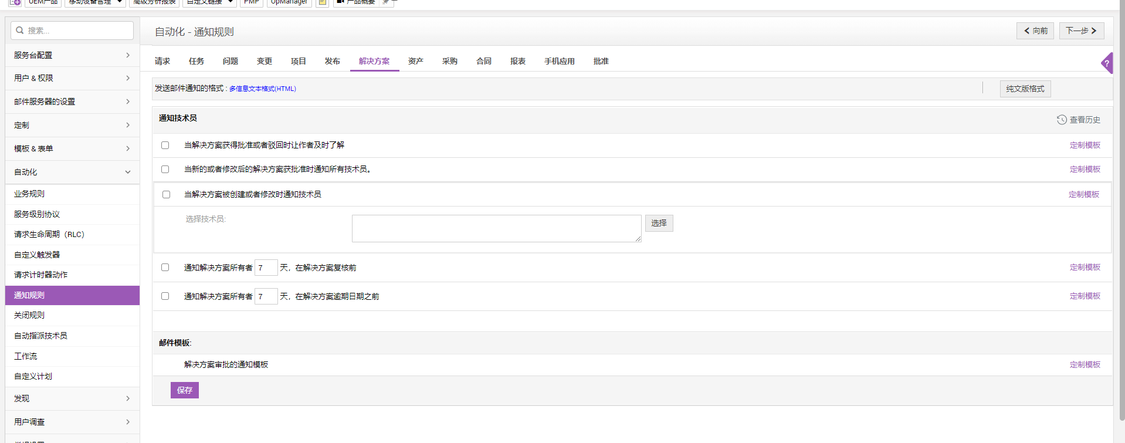Open the 资产 tab
The height and width of the screenshot is (443, 1125).
(416, 61)
